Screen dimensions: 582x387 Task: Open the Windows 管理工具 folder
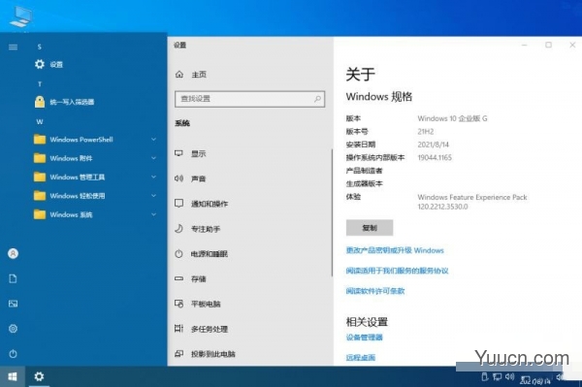pyautogui.click(x=70, y=177)
